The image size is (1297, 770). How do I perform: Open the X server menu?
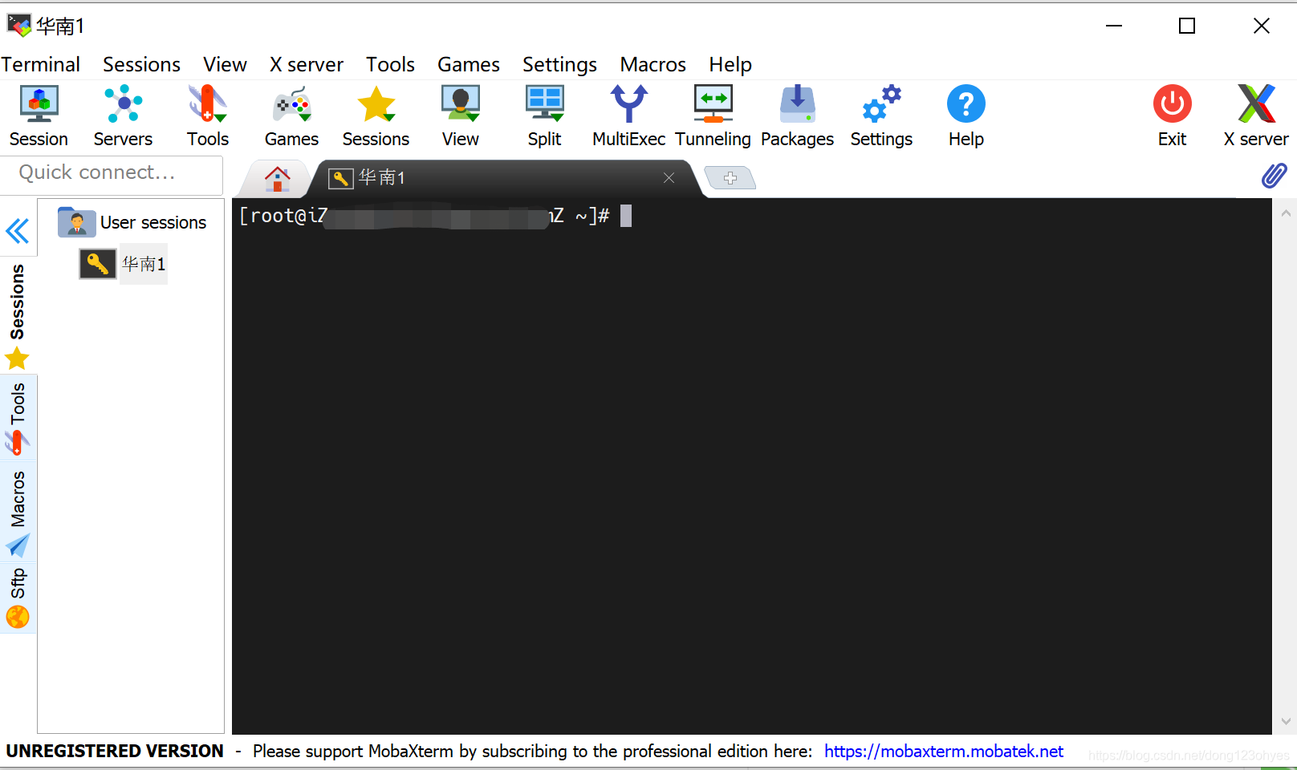(x=306, y=64)
